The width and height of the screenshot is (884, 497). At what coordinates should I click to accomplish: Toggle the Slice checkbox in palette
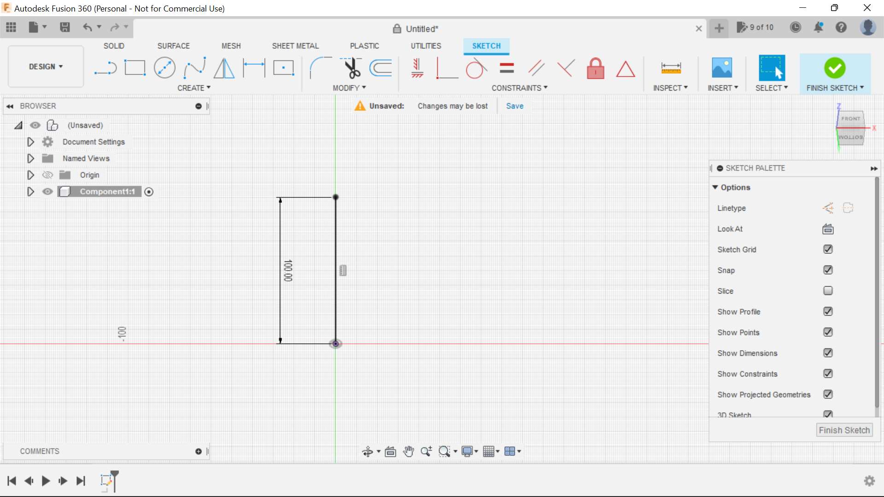[827, 291]
